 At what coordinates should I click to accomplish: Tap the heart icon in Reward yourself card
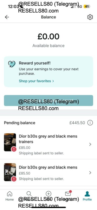point(12,64)
